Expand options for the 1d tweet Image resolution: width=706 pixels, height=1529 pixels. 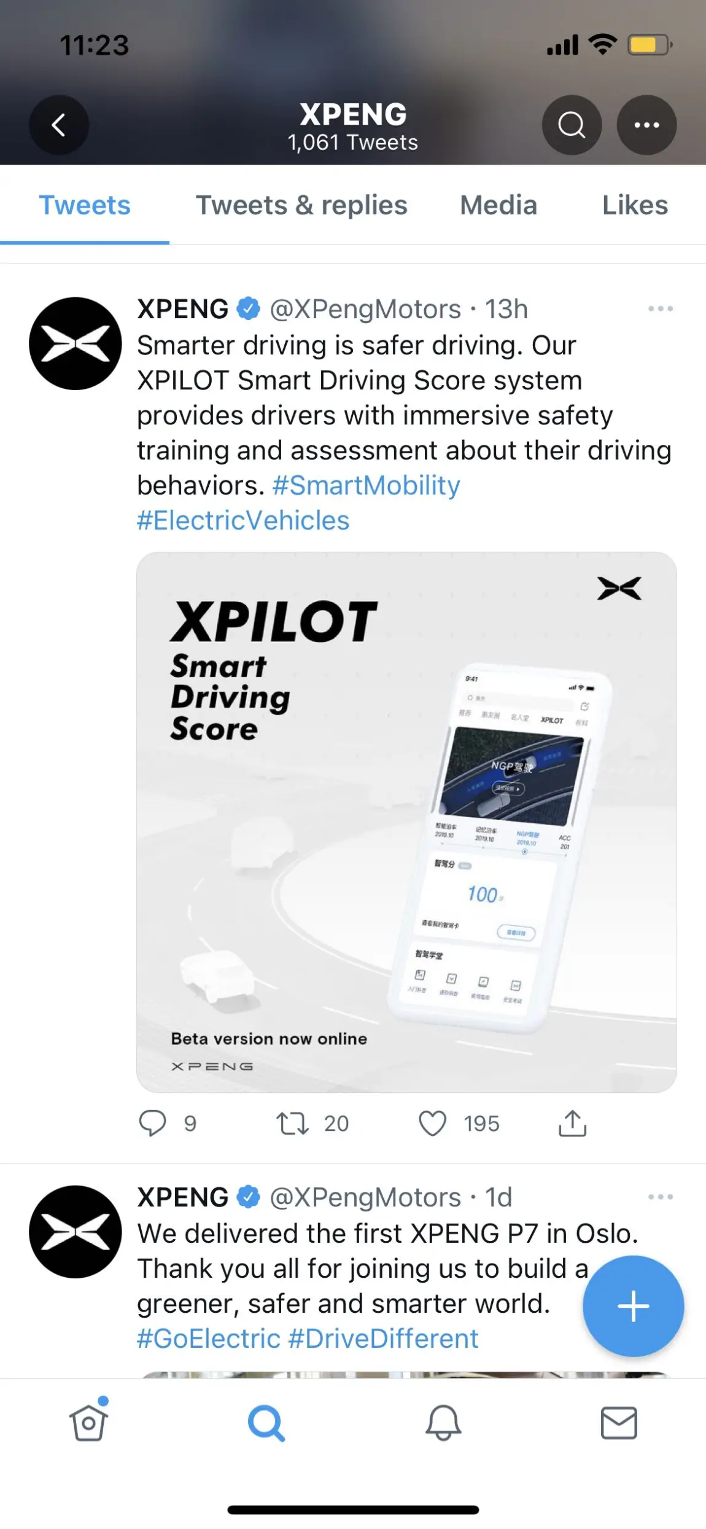point(661,1197)
